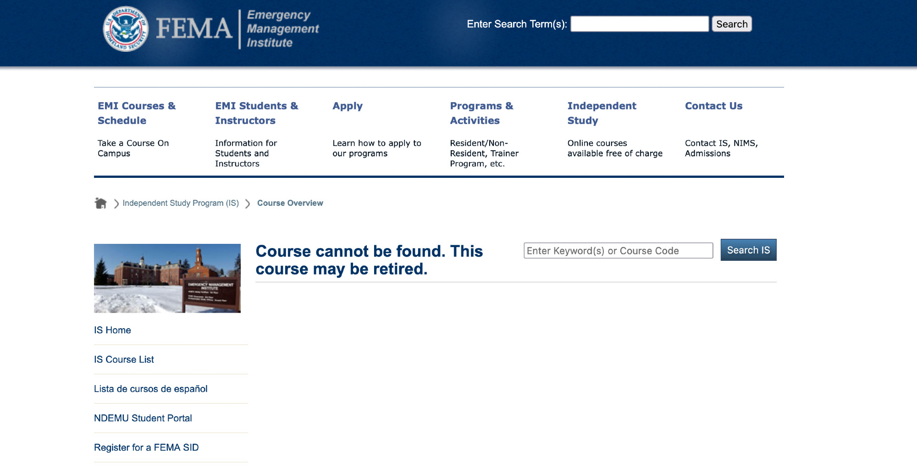
Task: Go to Independent Study Program (IS) breadcrumb
Action: point(181,203)
